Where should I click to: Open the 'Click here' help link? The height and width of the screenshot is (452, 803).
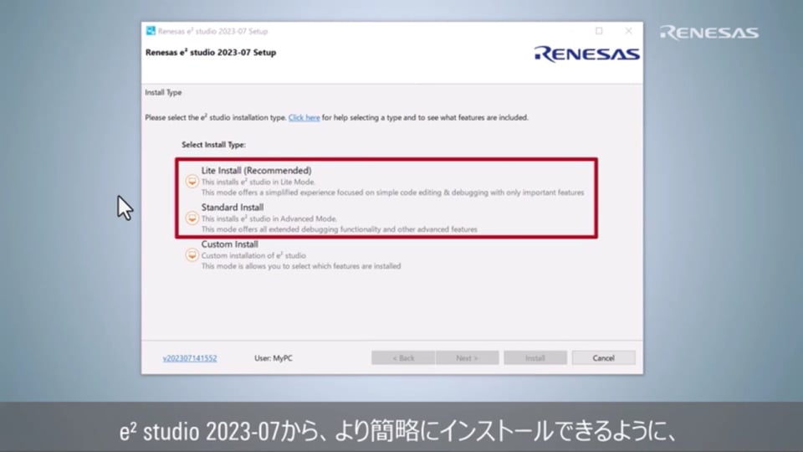[x=304, y=118]
